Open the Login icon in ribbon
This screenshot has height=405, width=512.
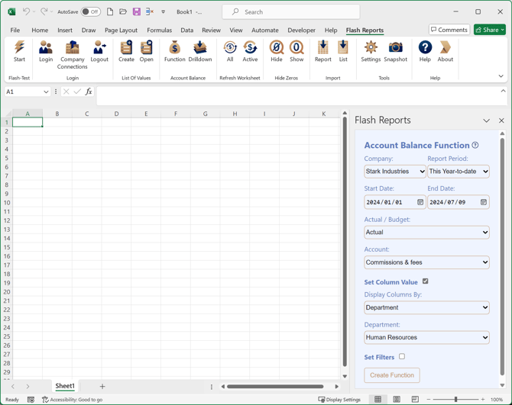46,51
